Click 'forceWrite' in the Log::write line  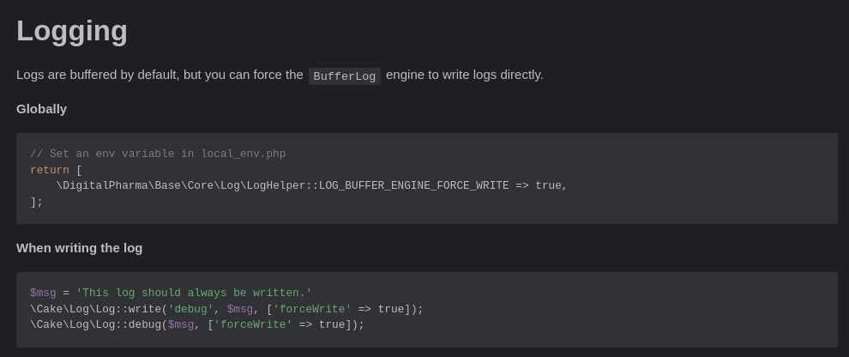[x=311, y=309]
